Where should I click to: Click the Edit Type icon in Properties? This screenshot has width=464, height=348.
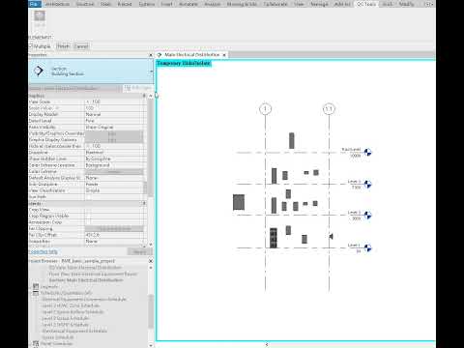[128, 88]
